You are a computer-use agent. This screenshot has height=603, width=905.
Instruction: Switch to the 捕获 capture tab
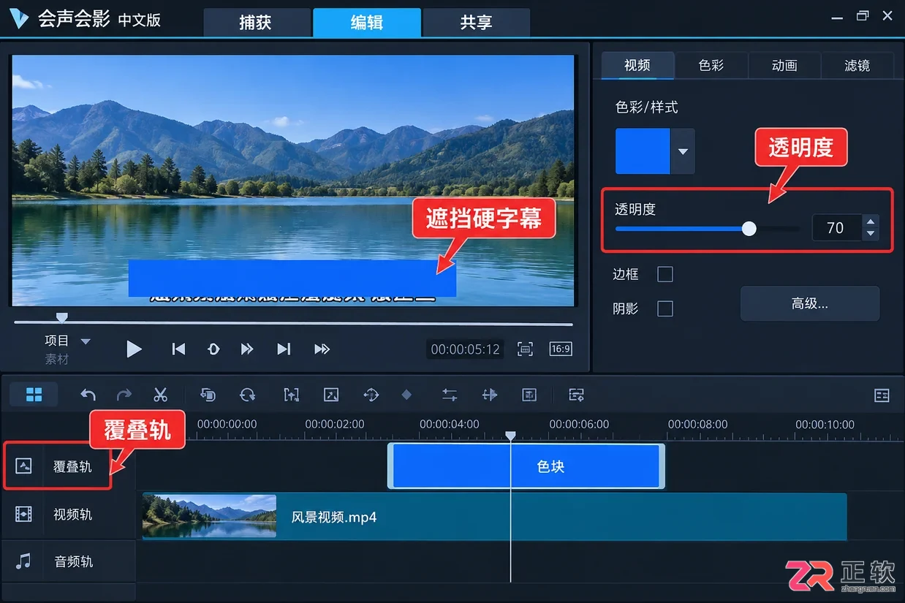click(256, 23)
